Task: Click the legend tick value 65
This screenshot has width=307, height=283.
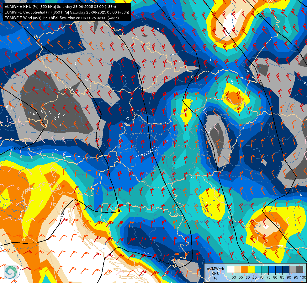Action: (x=255, y=278)
